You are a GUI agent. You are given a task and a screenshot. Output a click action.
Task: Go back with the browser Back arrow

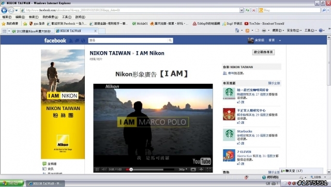click(4, 10)
